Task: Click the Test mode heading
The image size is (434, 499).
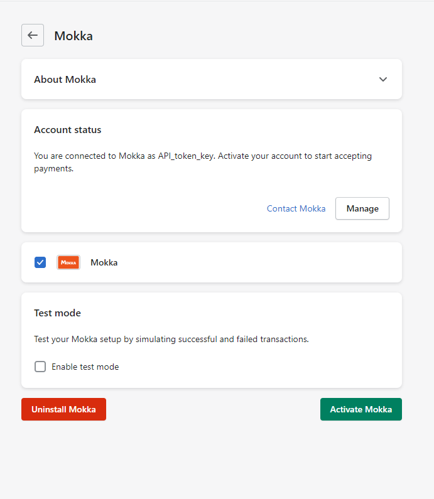Action: pyautogui.click(x=57, y=313)
